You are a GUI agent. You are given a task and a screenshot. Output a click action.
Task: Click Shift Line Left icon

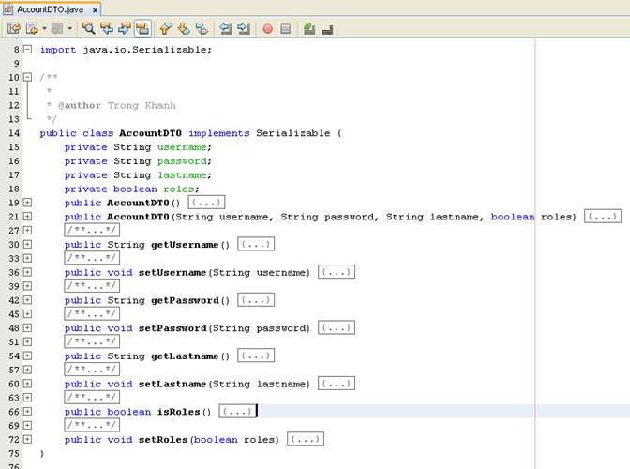[x=226, y=28]
